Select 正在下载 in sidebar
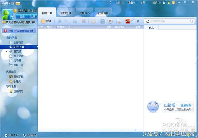 tap(19, 47)
